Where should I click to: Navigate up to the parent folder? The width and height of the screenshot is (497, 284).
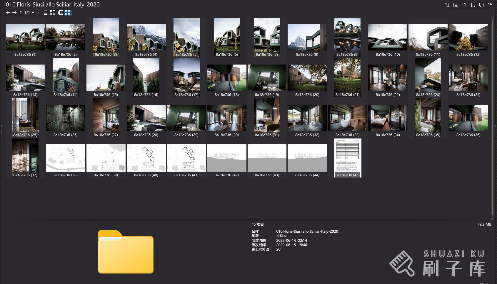click(21, 13)
